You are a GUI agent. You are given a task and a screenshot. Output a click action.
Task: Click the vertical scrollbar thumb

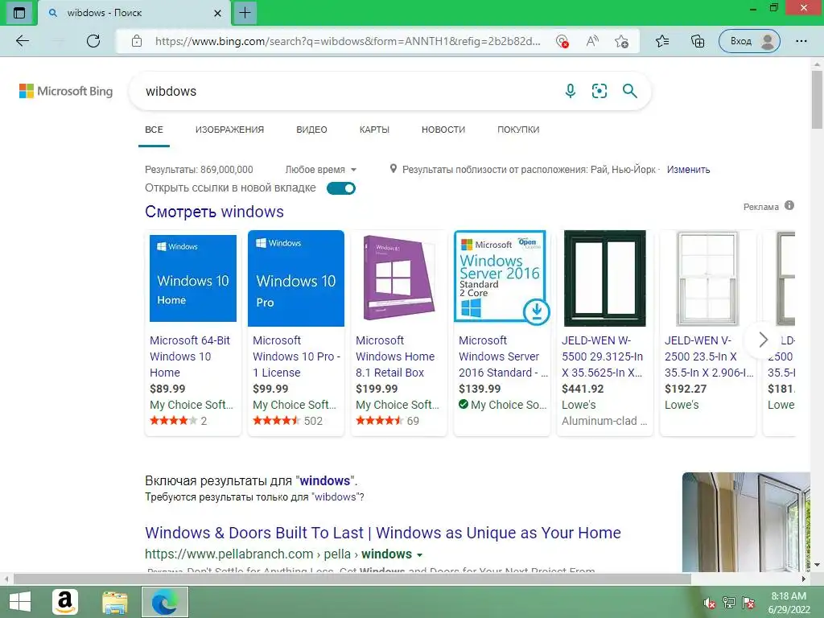click(x=817, y=100)
